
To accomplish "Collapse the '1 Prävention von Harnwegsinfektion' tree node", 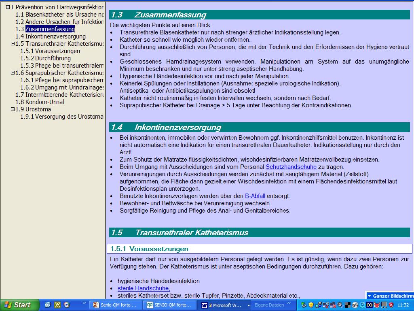I will [8, 7].
